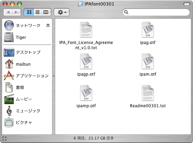193x143 pixels.
Task: Open the Movies clapperboard icon
Action: pos(9,99)
